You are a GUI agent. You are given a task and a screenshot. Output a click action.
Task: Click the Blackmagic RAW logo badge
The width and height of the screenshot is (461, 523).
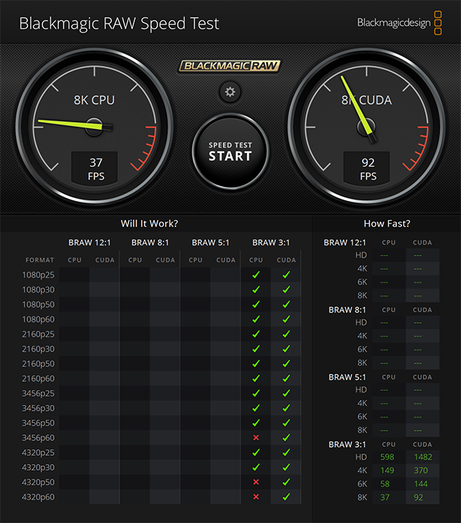230,66
